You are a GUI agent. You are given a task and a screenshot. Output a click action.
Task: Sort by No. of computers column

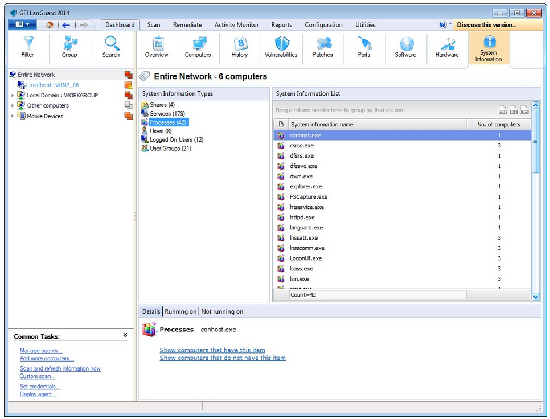pos(498,124)
